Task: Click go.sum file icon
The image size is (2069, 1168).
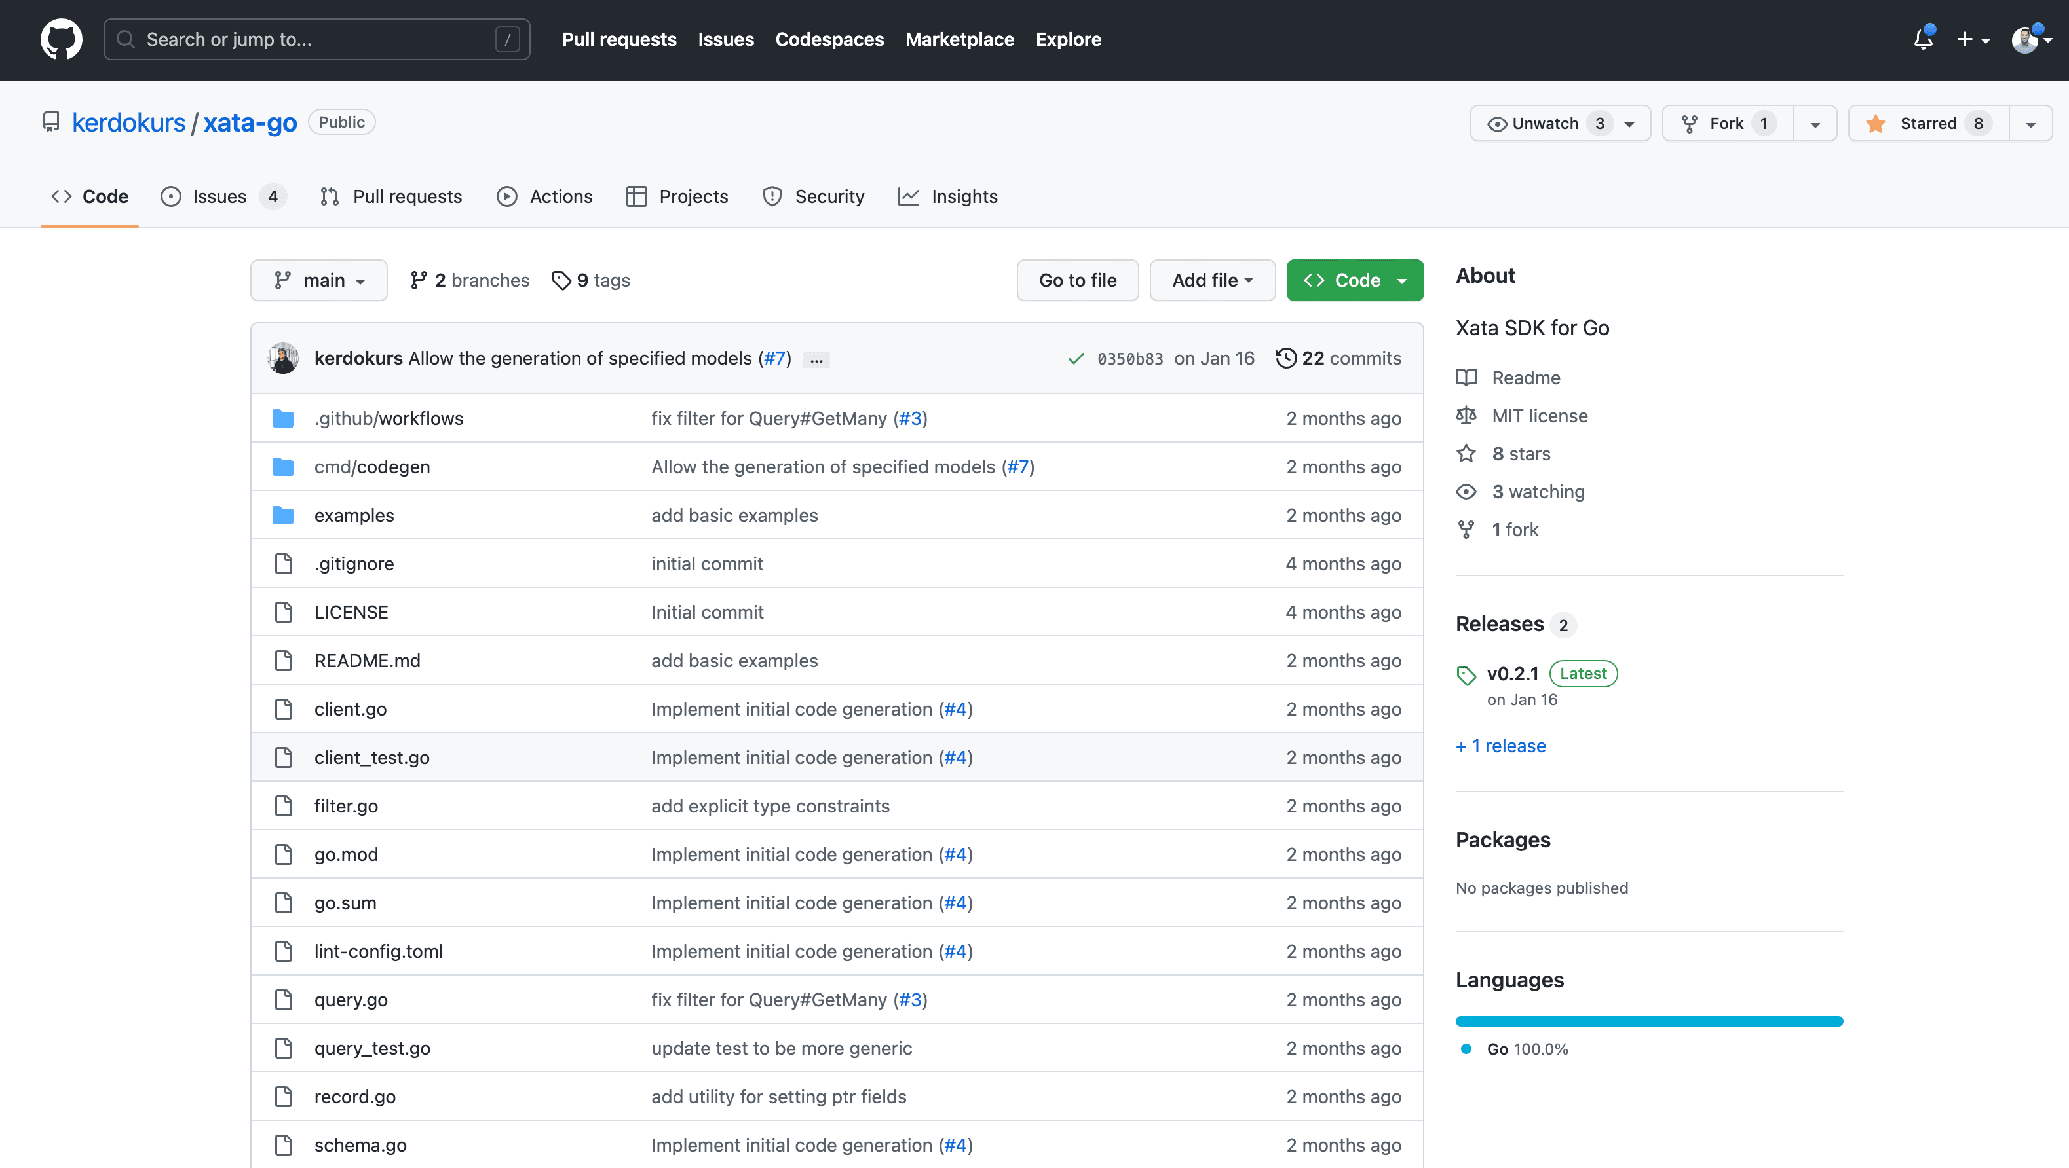Action: point(284,902)
